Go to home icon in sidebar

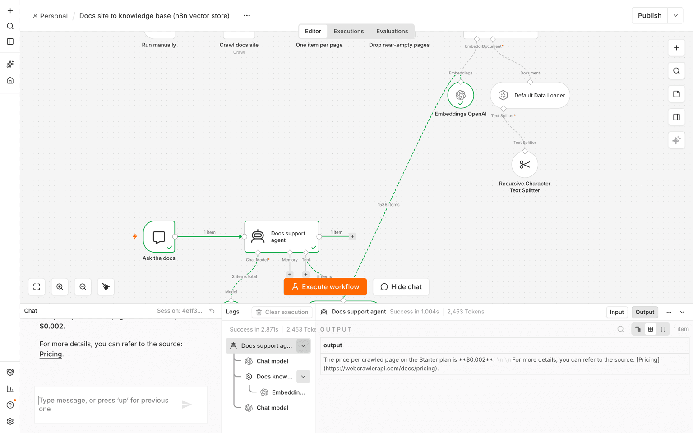click(10, 80)
